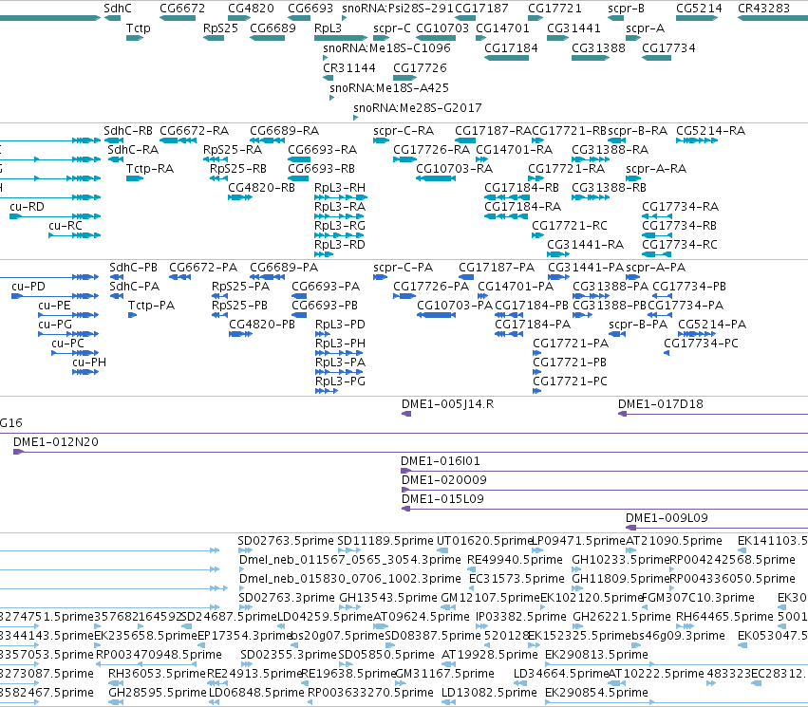The height and width of the screenshot is (707, 808).
Task: Select the CG17721-PC protein label
Action: click(570, 381)
